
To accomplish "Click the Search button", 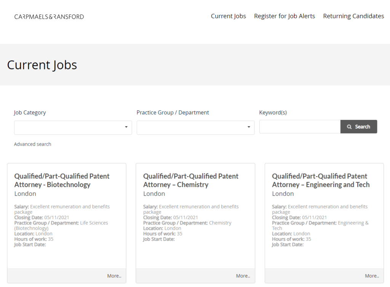I will pyautogui.click(x=358, y=126).
